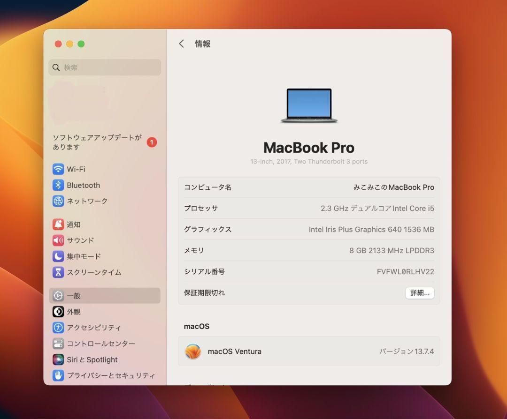Minimize window with yellow button
This screenshot has height=419, width=507.
69,44
